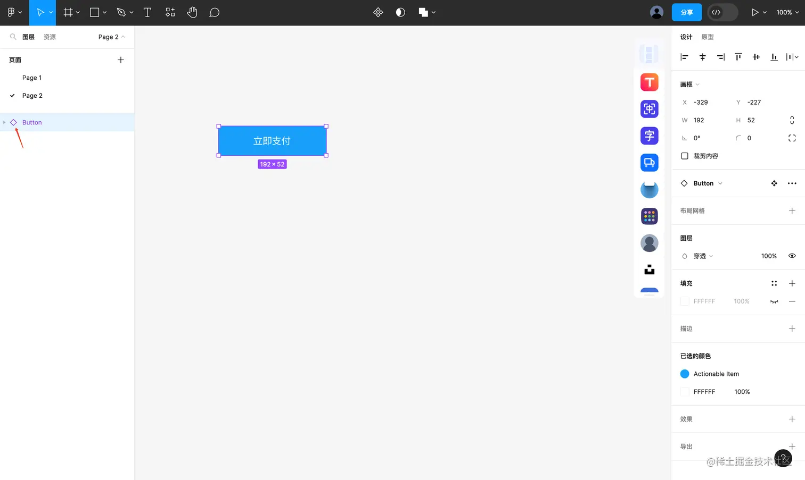Select the Hand tool
The image size is (805, 480).
point(192,12)
